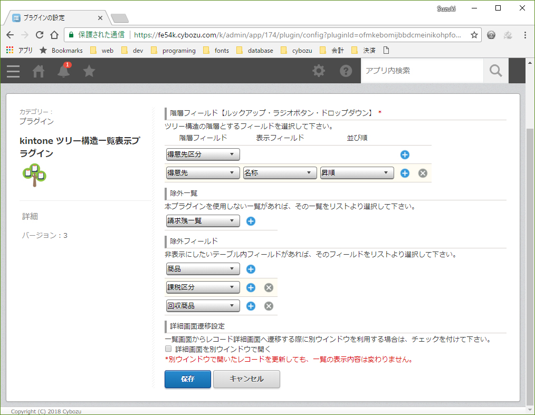Open Chrome three-dot menu

pos(525,35)
